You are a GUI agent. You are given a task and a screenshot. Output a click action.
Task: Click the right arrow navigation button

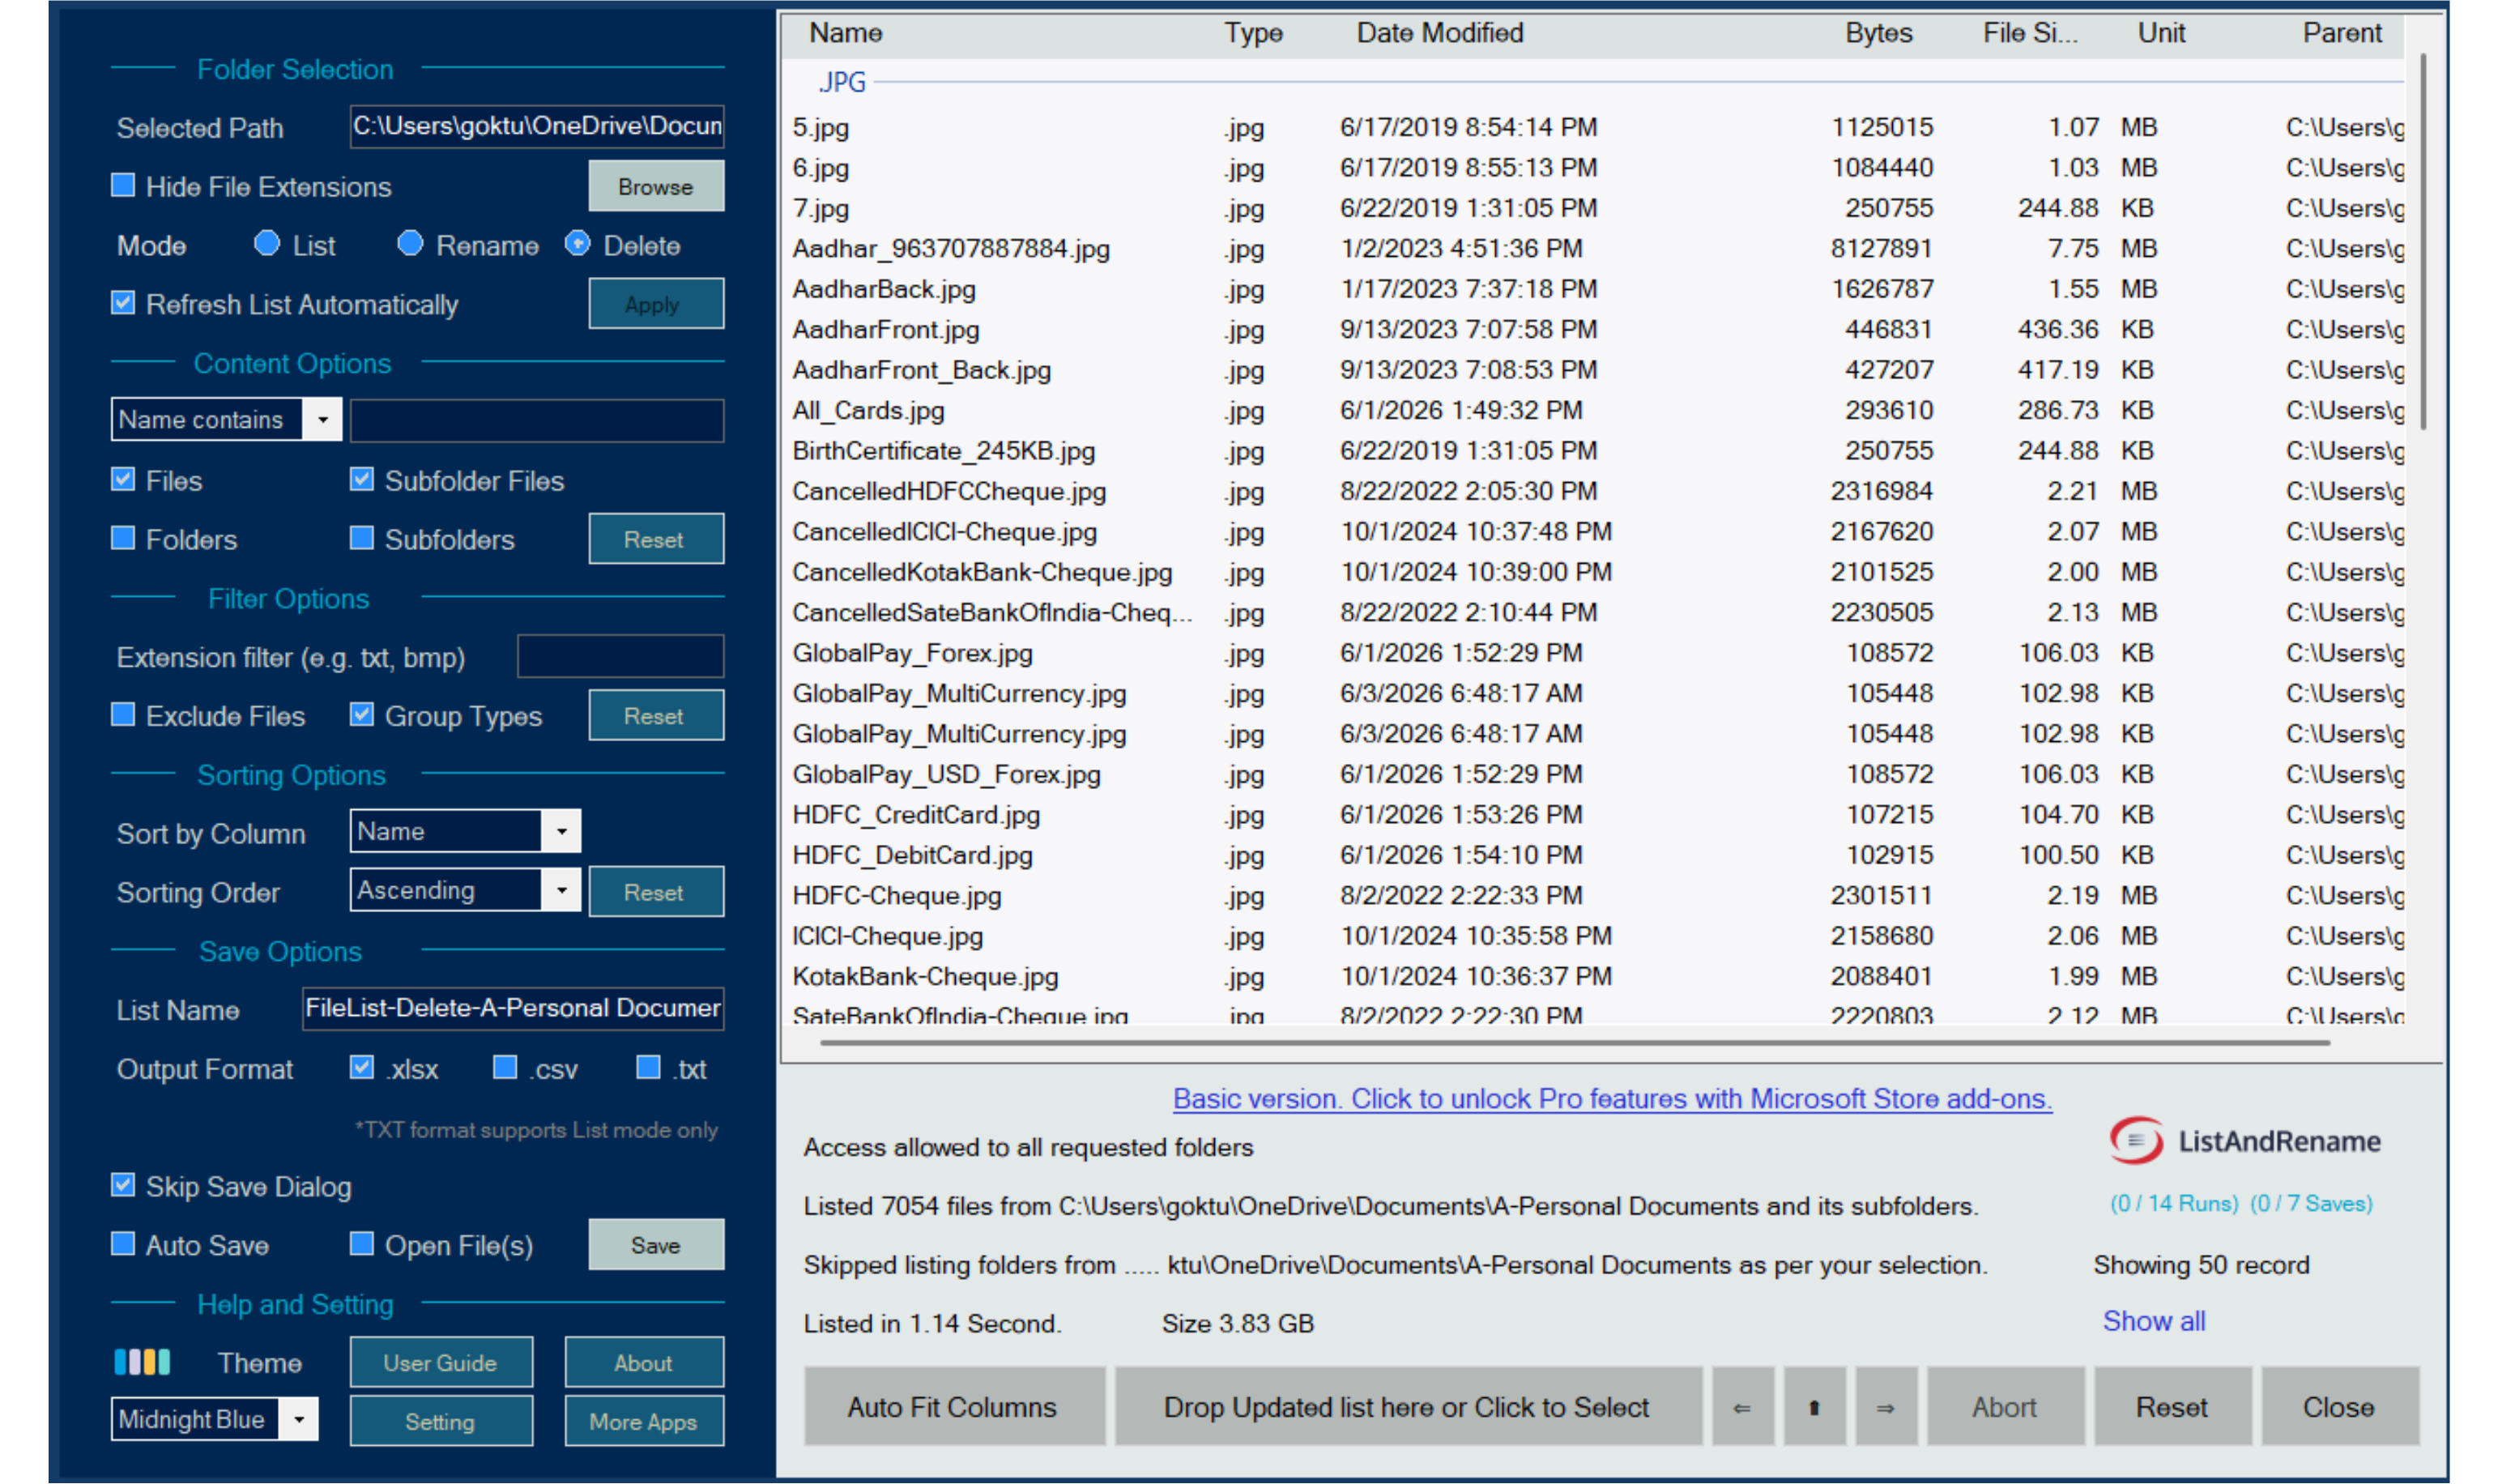pyautogui.click(x=1886, y=1407)
